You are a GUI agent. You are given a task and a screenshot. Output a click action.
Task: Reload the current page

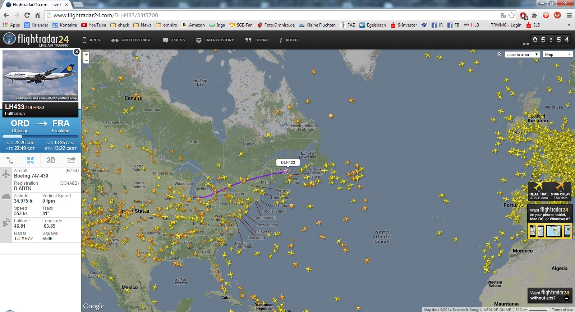pyautogui.click(x=27, y=15)
